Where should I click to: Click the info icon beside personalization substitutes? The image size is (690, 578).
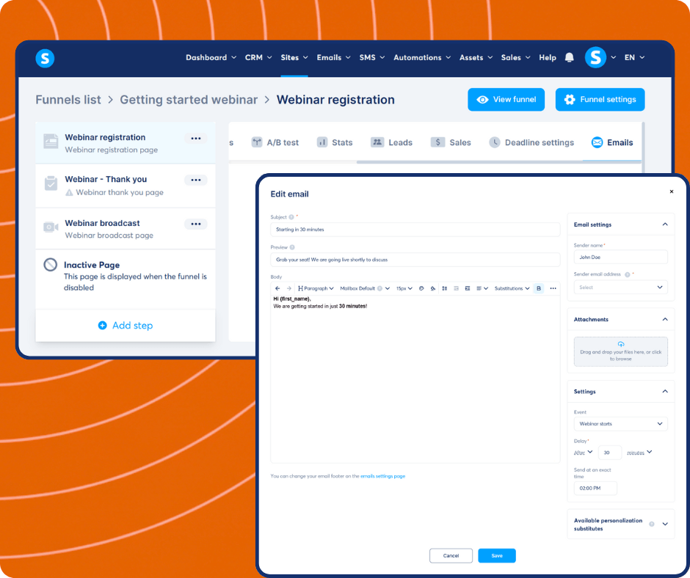pos(652,524)
